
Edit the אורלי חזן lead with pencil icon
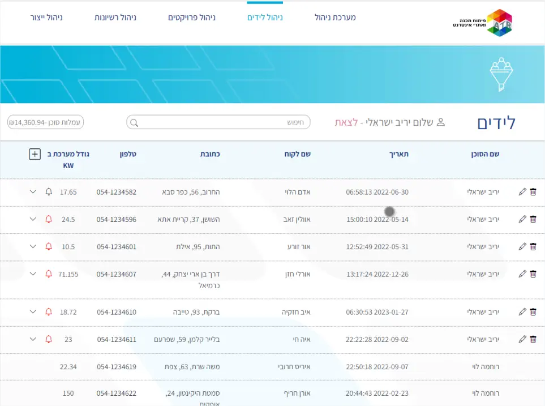pyautogui.click(x=522, y=273)
